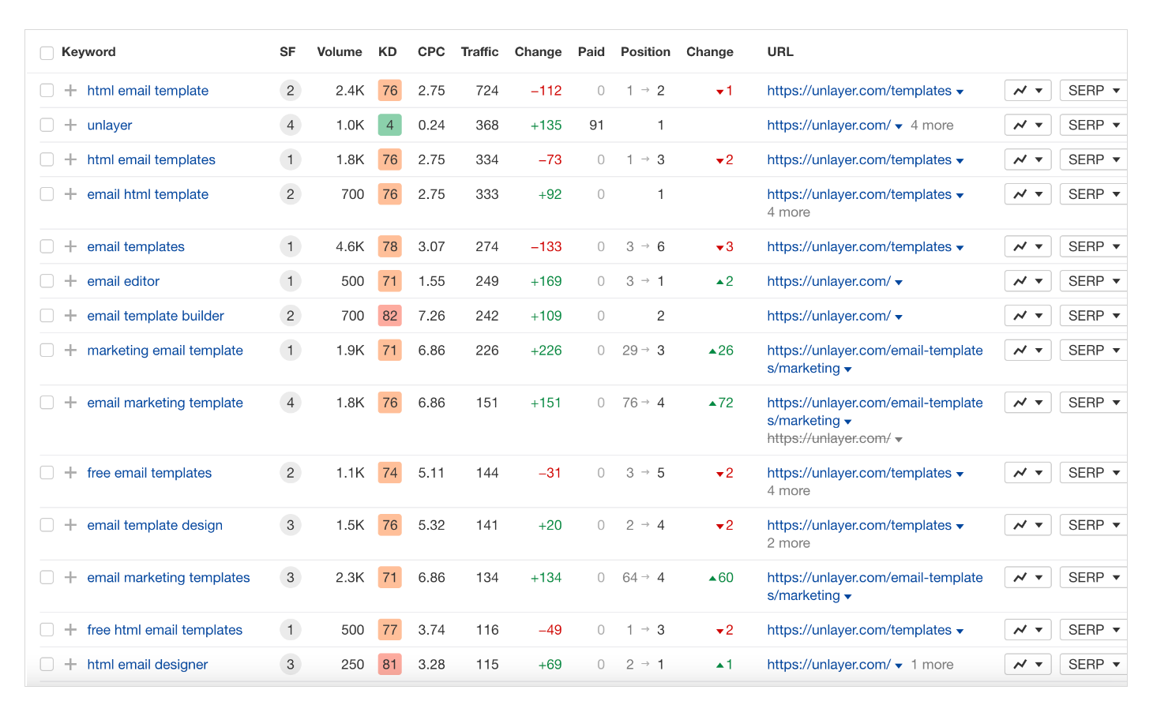
Task: Sort by Keyword column header
Action: tap(88, 52)
